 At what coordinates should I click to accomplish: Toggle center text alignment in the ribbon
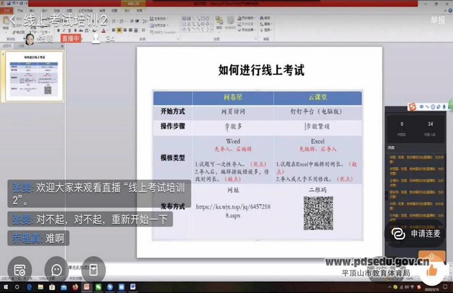119,31
